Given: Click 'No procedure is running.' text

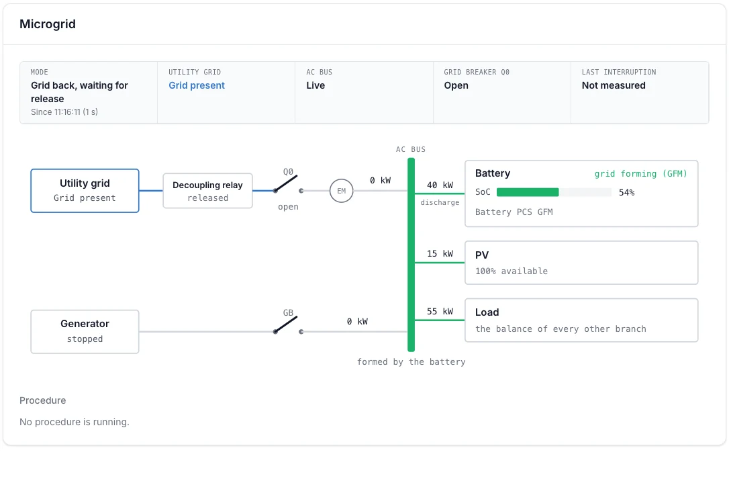Looking at the screenshot, I should click(x=75, y=422).
